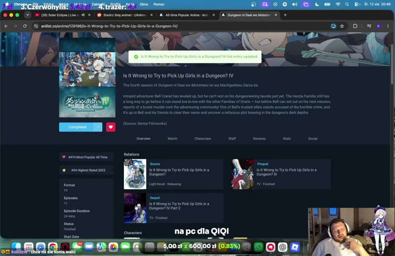Open Wi-Fi status in the menu bar
The image size is (395, 256).
tap(338, 4)
